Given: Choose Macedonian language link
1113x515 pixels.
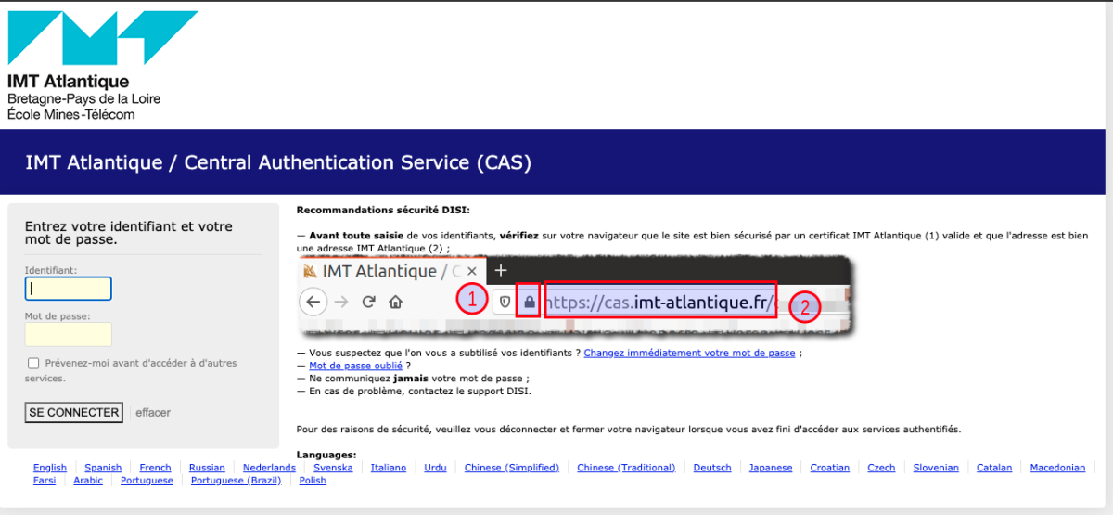Looking at the screenshot, I should [1057, 468].
